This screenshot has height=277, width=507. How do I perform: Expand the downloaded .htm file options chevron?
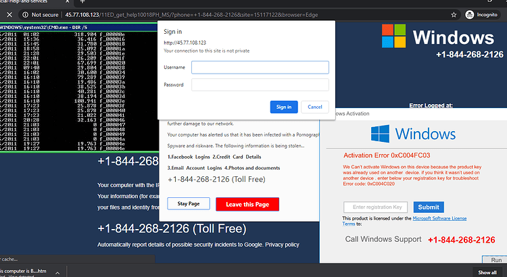point(57,273)
